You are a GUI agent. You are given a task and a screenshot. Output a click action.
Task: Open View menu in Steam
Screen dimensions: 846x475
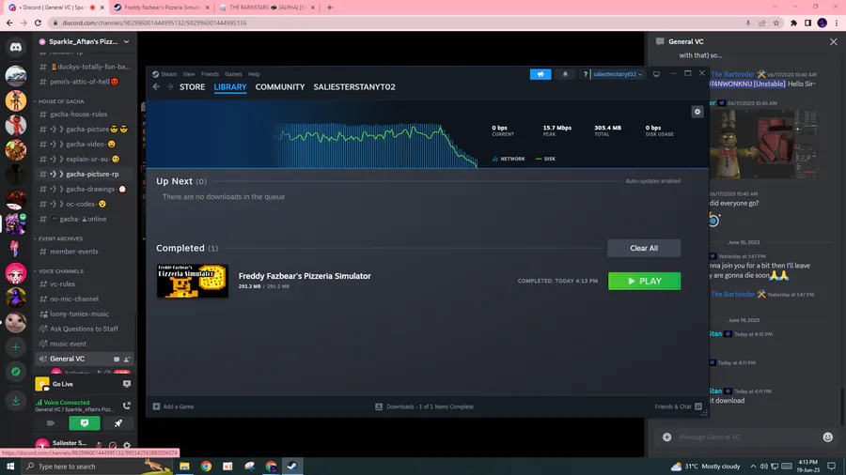pos(188,74)
